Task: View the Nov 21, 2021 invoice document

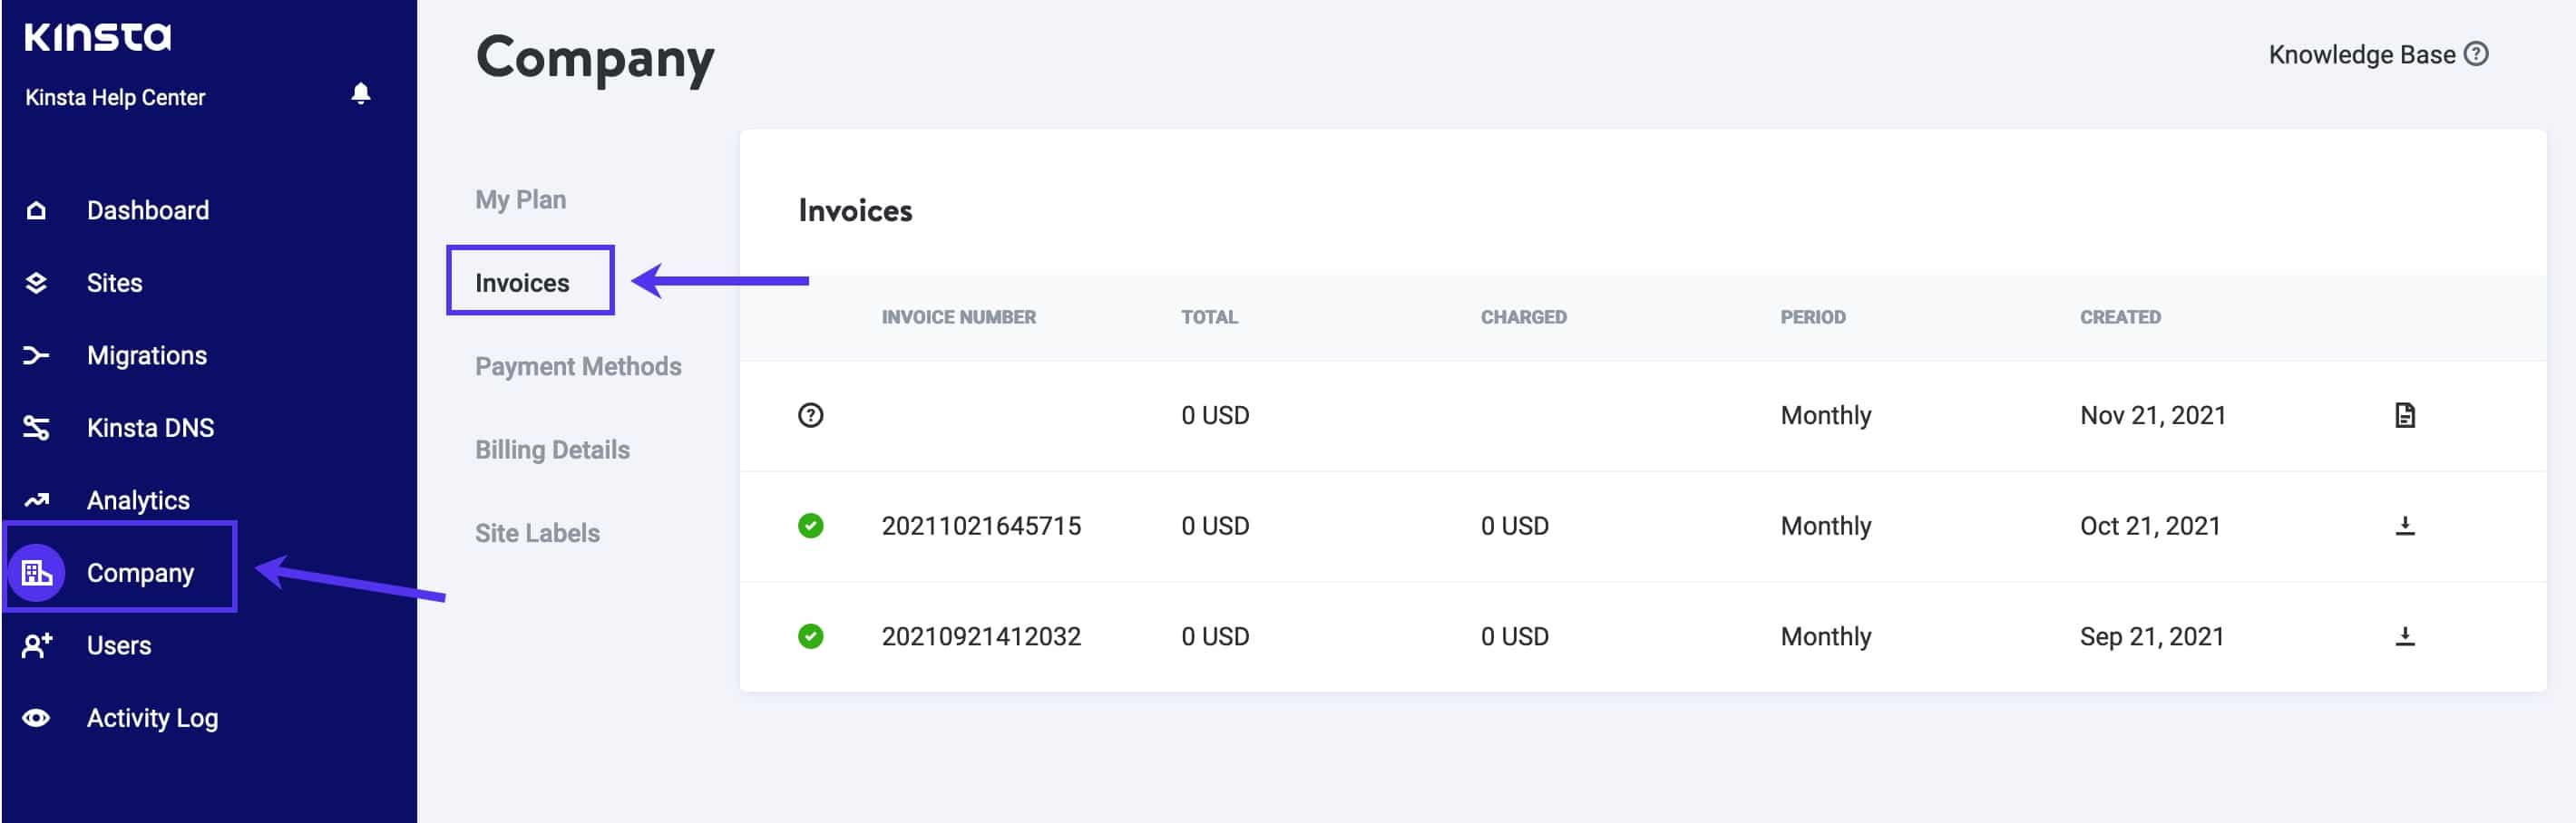Action: [x=2405, y=415]
